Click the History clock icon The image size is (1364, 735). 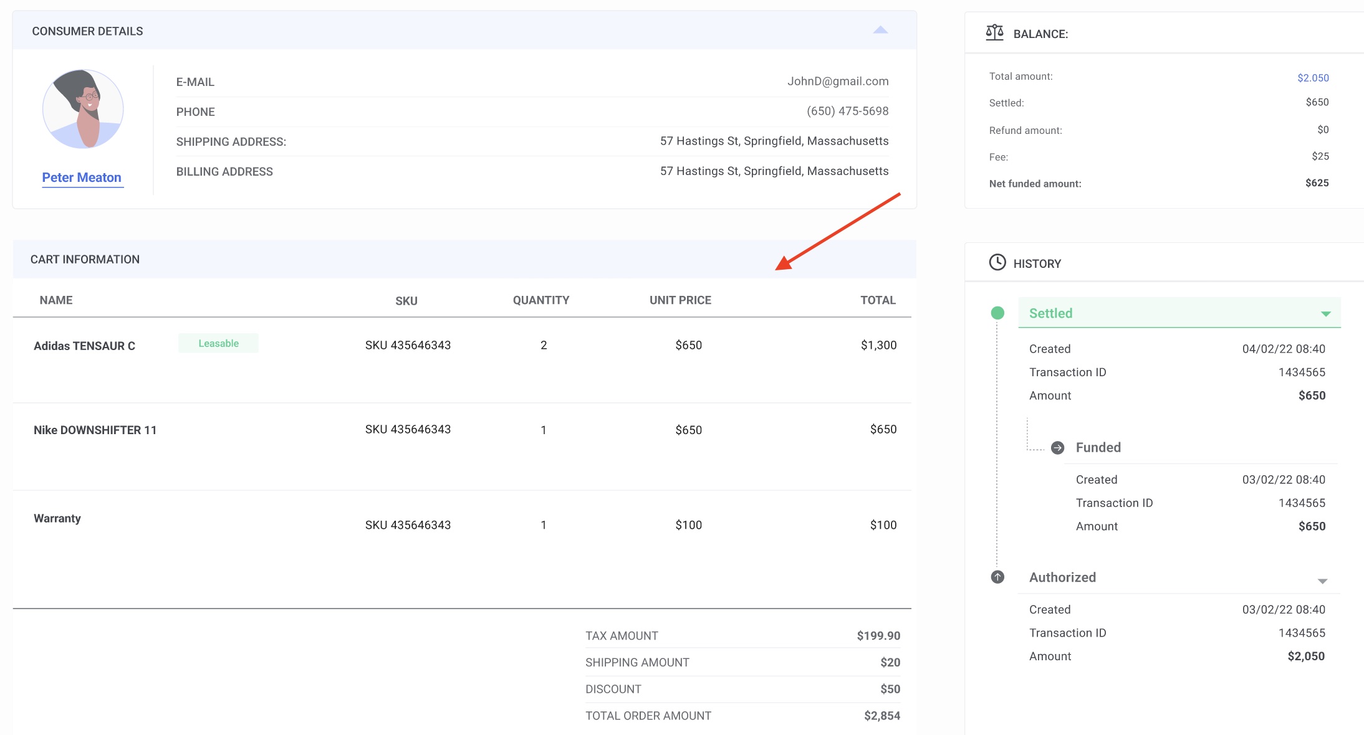pyautogui.click(x=997, y=262)
